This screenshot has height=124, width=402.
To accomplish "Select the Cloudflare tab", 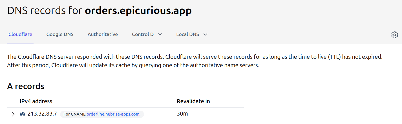I will click(x=20, y=34).
